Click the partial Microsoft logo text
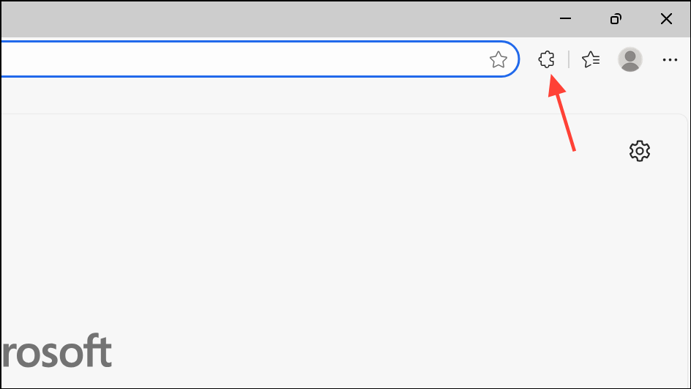This screenshot has height=389, width=691. point(57,351)
